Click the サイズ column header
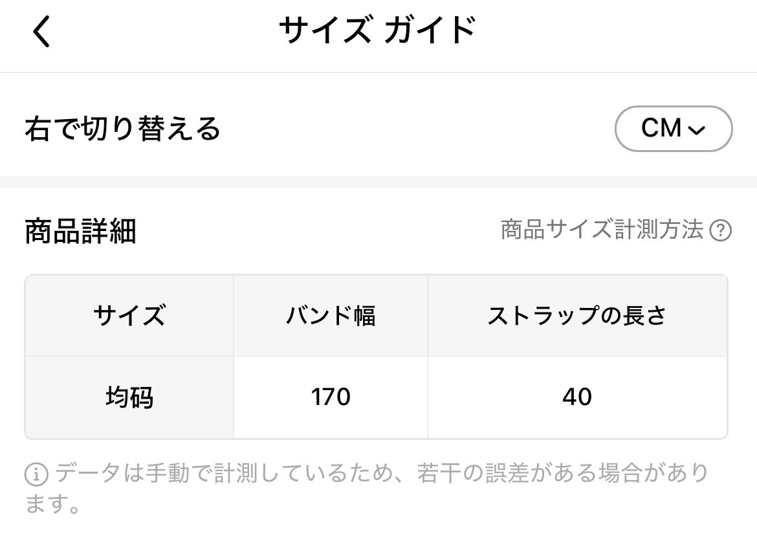 tap(129, 316)
